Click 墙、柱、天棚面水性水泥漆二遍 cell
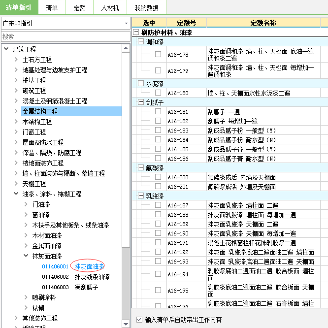The width and height of the screenshot is (328, 328). tap(263, 93)
